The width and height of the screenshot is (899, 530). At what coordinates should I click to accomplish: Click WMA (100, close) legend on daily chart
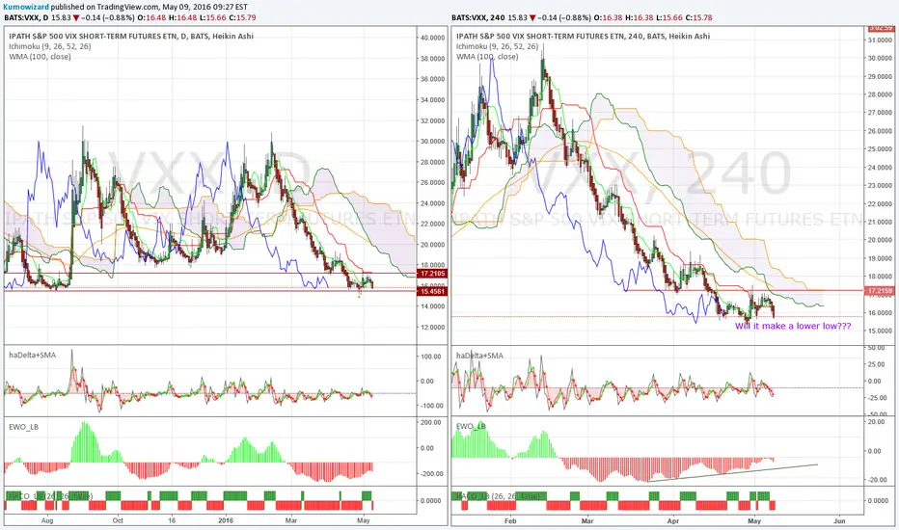coord(41,57)
